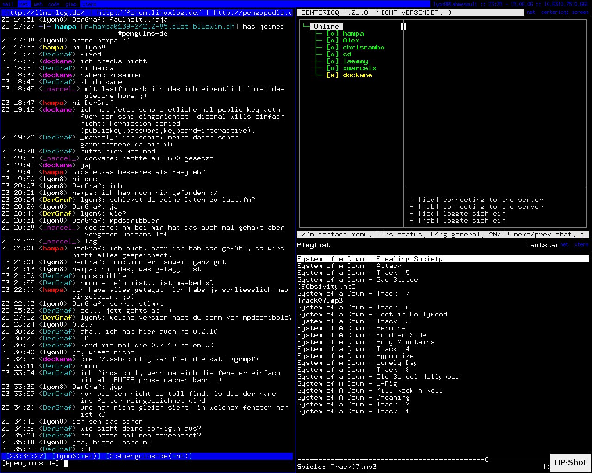Image resolution: width=592 pixels, height=473 pixels.
Task: Click the HP-Shot watermark badge
Action: [570, 462]
